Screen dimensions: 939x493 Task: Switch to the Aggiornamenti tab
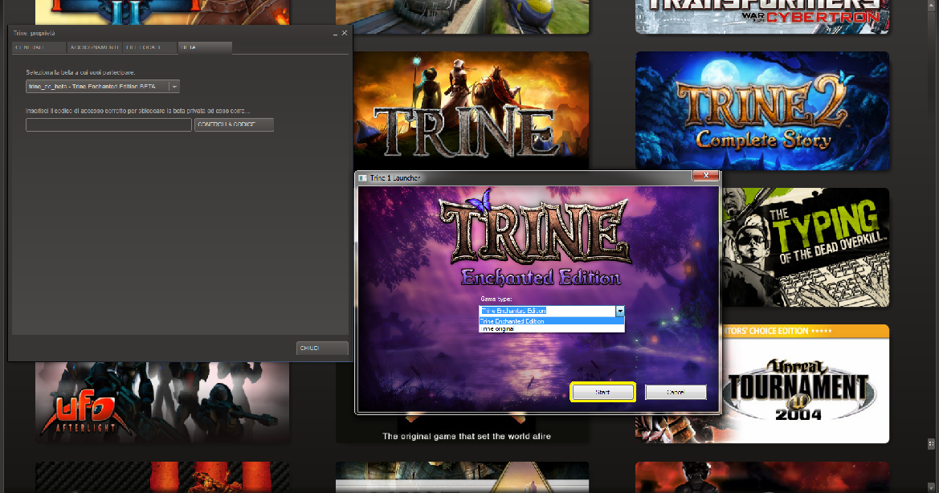click(x=94, y=48)
